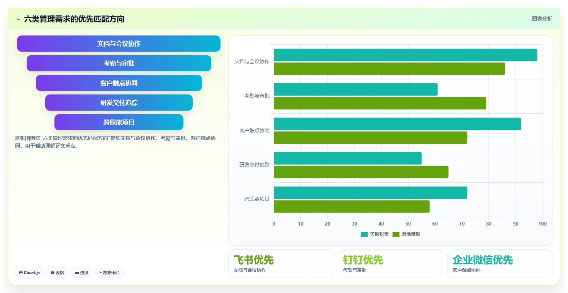Screen dimensions: 568x293
Task: Click the 客户触点协同 y-axis label
Action: tap(254, 130)
